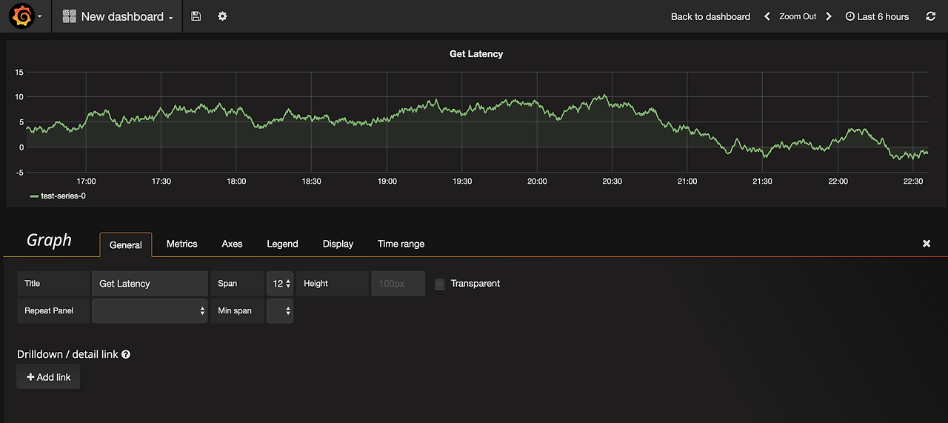
Task: Open the New dashboard dropdown
Action: (x=118, y=16)
